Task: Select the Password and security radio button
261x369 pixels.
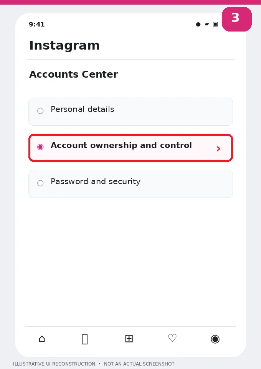Action: tap(40, 183)
